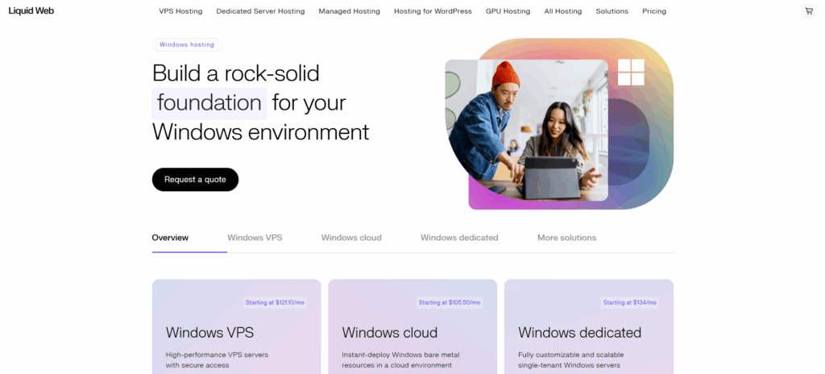Click the Windows logo on hero image
Viewport: 825px width, 374px height.
631,73
